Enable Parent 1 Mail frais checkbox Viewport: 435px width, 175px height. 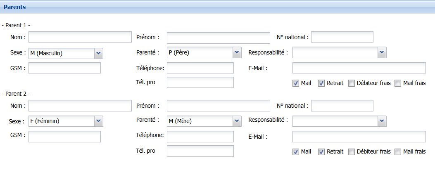[x=398, y=83]
